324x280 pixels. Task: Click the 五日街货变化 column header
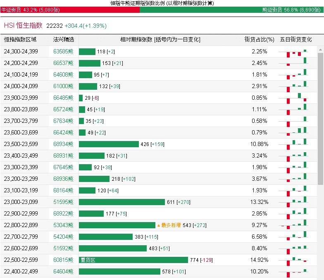point(295,40)
